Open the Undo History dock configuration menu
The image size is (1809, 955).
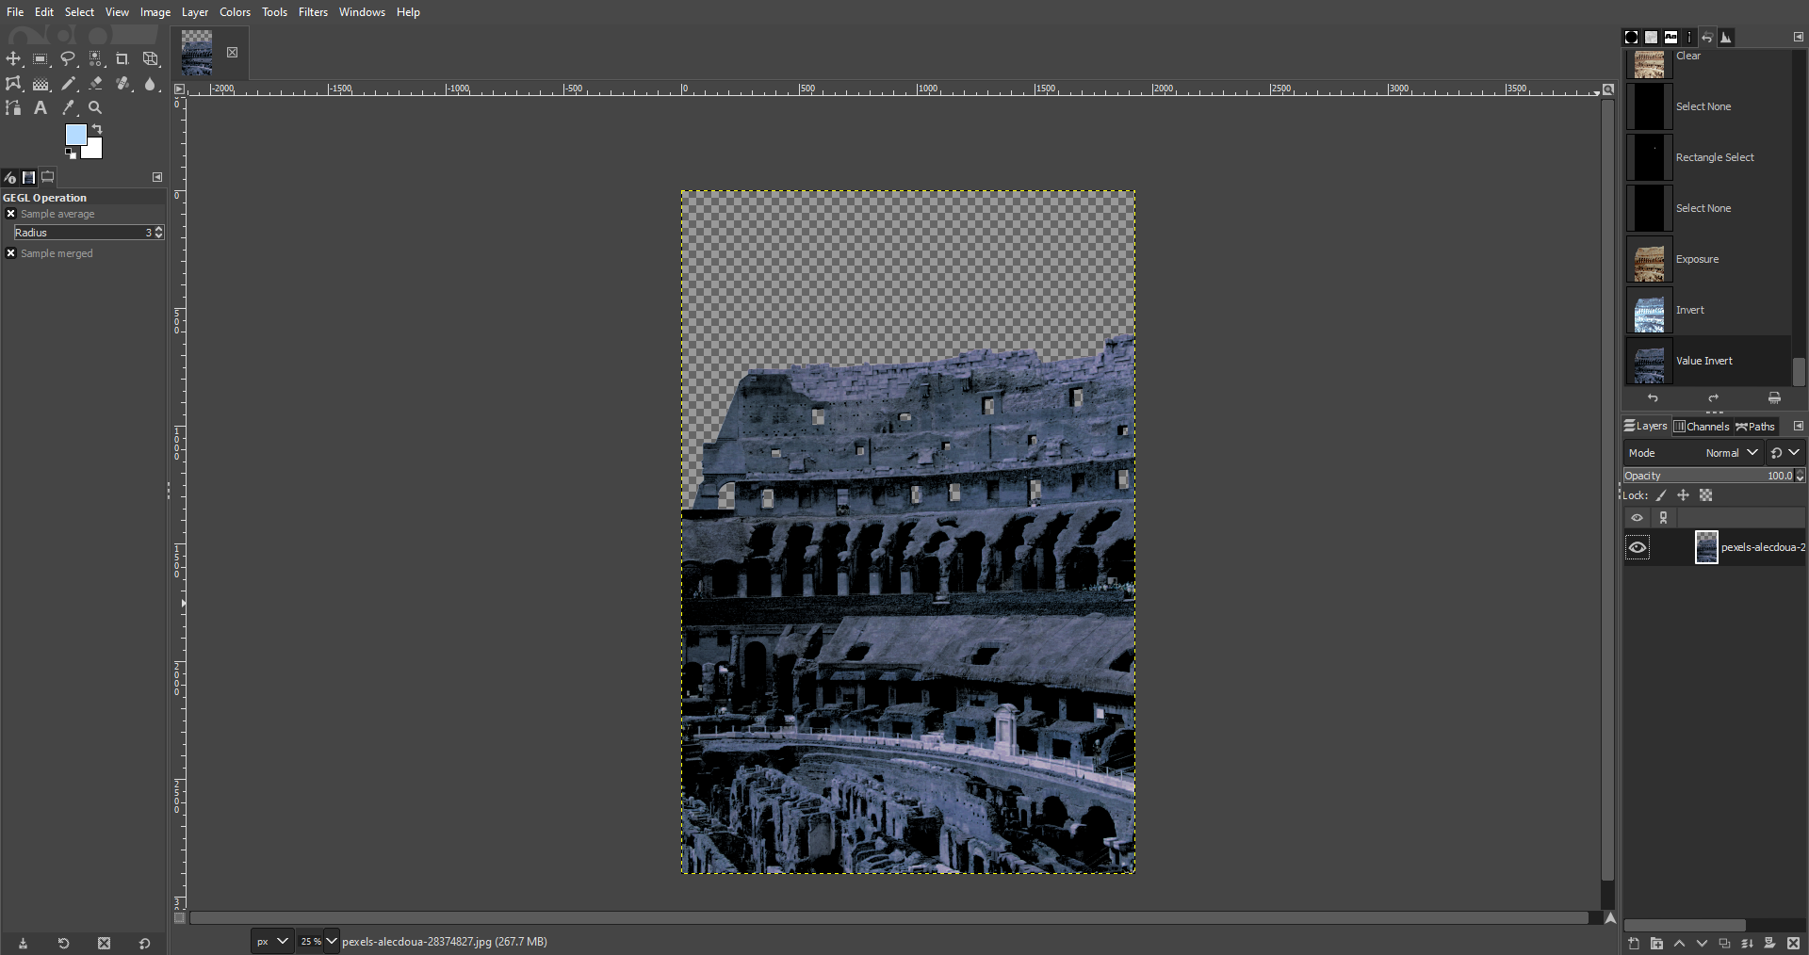click(x=1798, y=37)
